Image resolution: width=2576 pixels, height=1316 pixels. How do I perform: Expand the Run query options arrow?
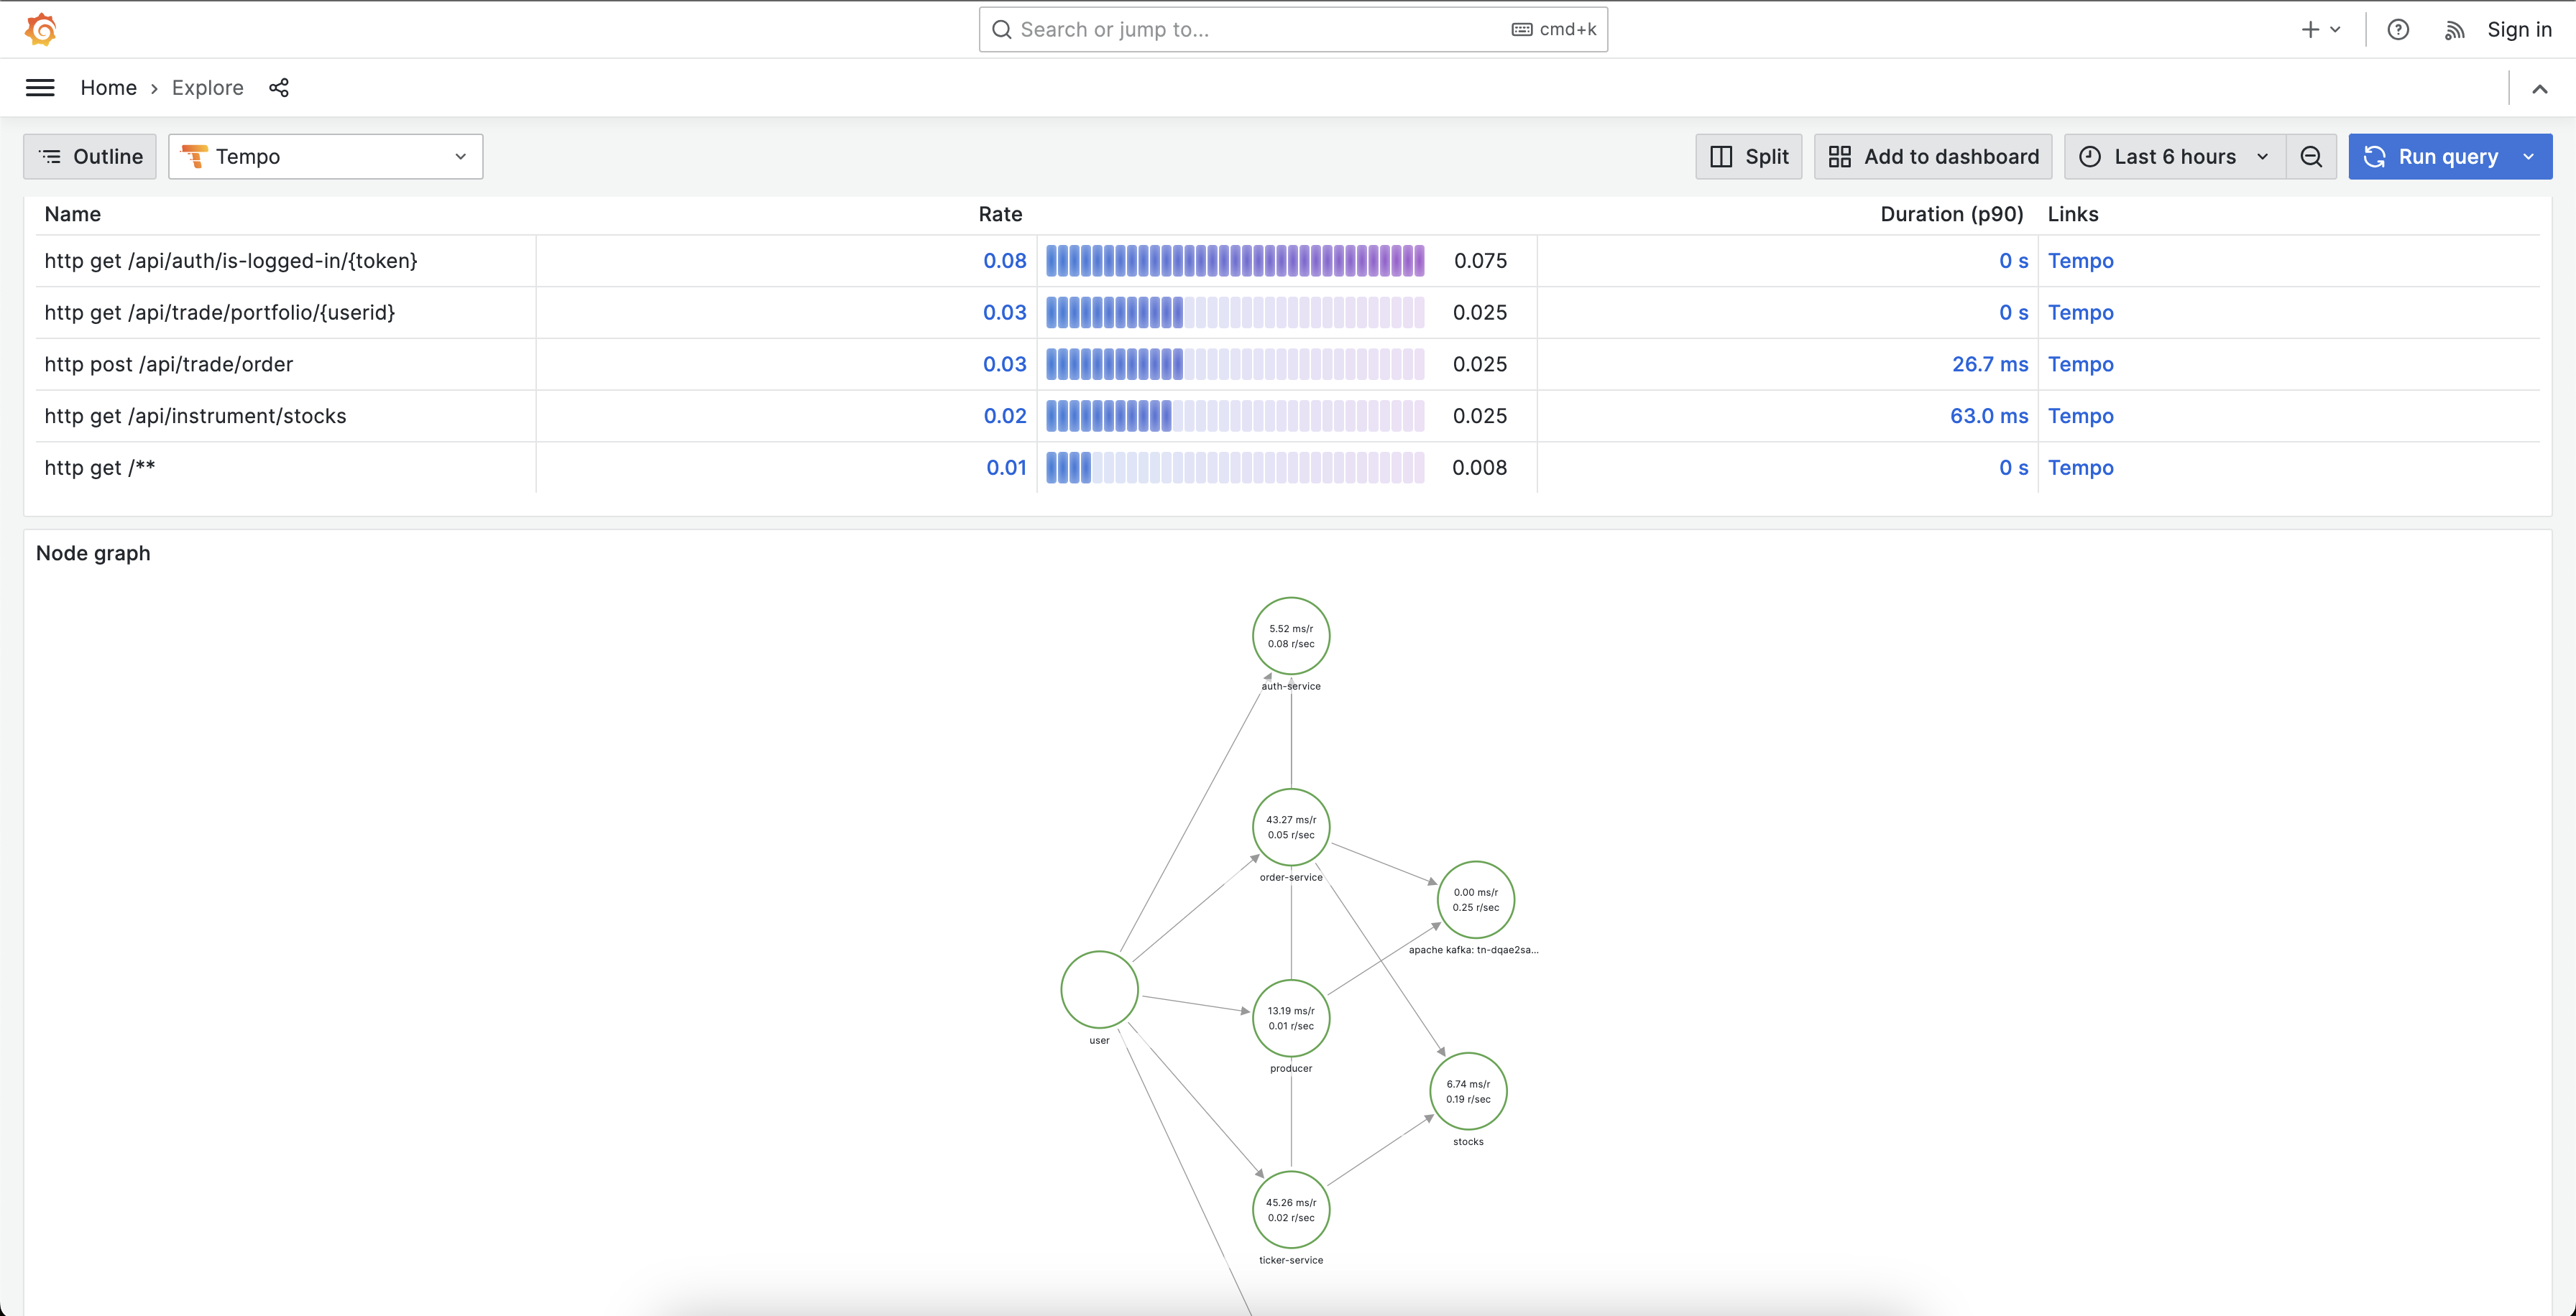point(2529,157)
